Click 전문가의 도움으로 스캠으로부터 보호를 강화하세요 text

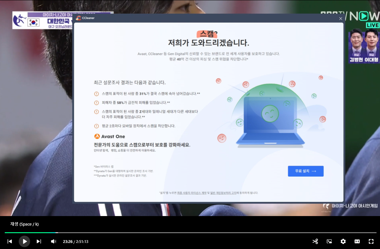pos(142,145)
